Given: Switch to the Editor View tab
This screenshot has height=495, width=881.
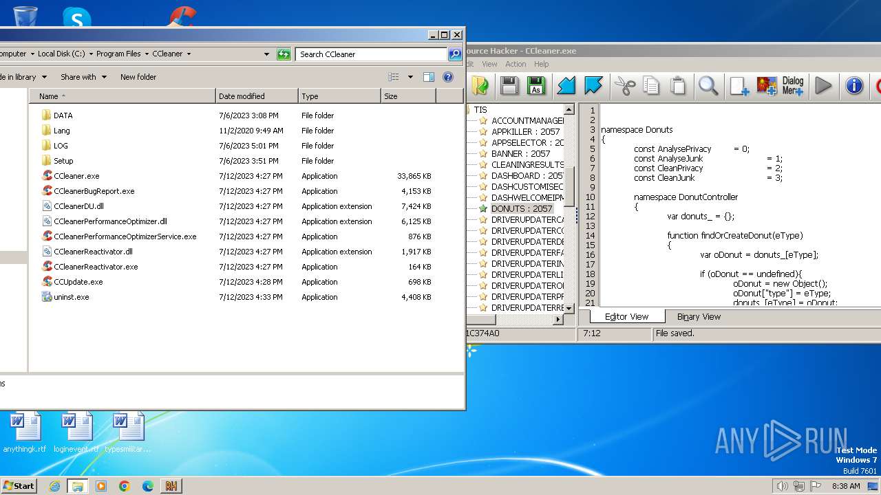Looking at the screenshot, I should [626, 316].
